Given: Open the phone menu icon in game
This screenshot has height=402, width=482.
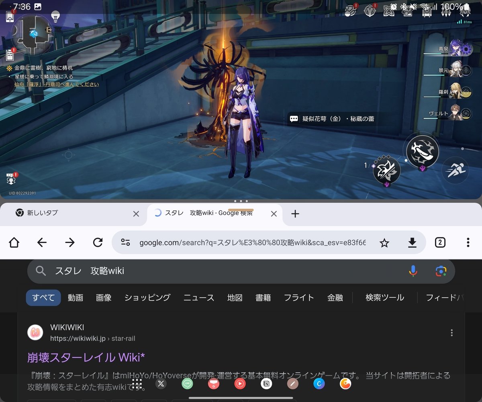Looking at the screenshot, I should (x=10, y=16).
